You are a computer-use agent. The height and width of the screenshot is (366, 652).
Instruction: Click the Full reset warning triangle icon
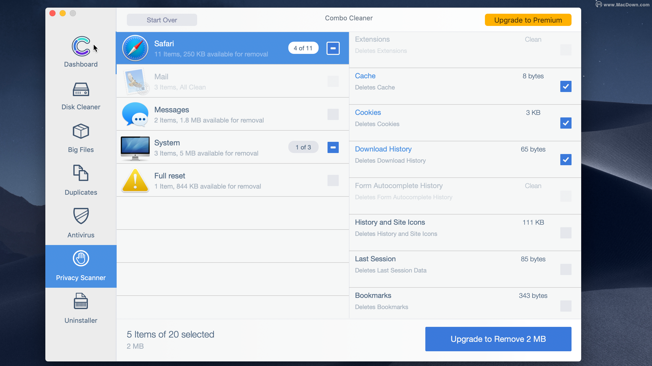pos(135,180)
